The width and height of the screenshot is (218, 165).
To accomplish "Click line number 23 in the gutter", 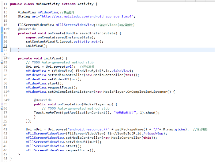I will [5, 54].
